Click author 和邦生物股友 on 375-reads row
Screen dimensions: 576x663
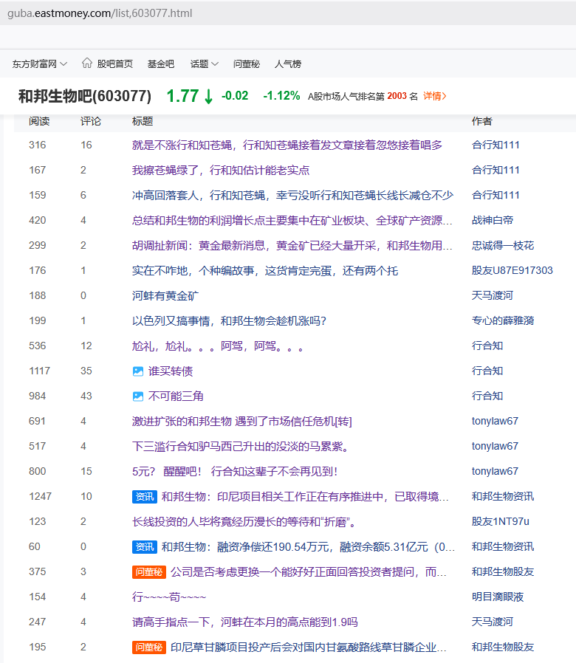click(503, 571)
